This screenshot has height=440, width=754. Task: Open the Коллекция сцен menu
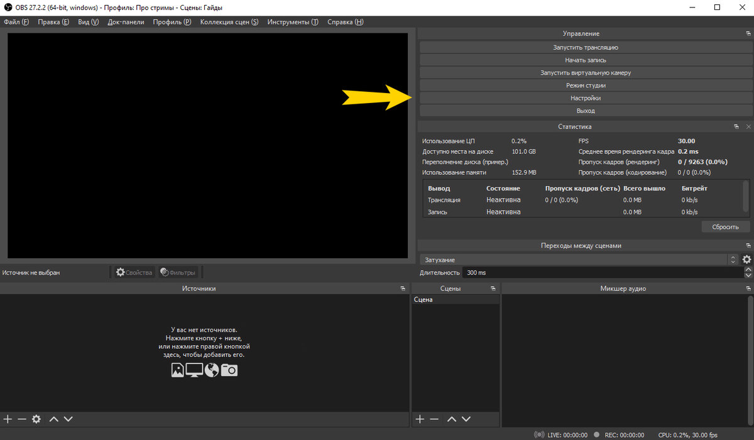229,22
